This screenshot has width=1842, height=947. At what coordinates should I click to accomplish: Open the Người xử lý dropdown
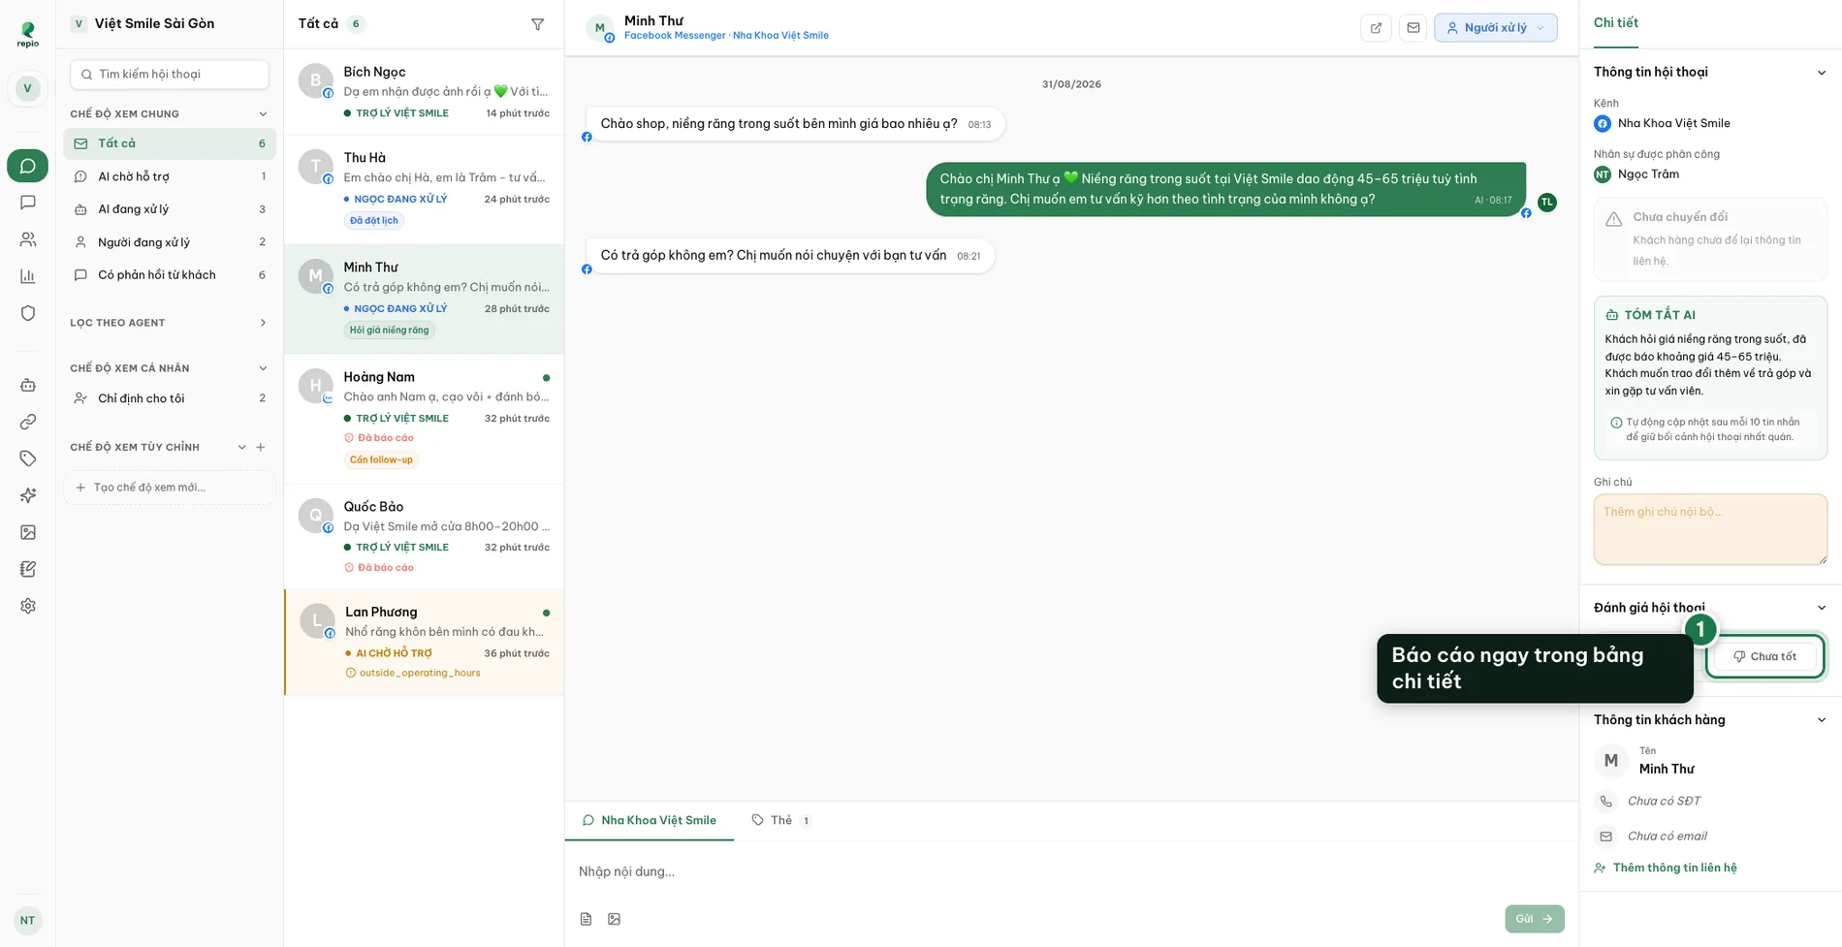coord(1495,28)
